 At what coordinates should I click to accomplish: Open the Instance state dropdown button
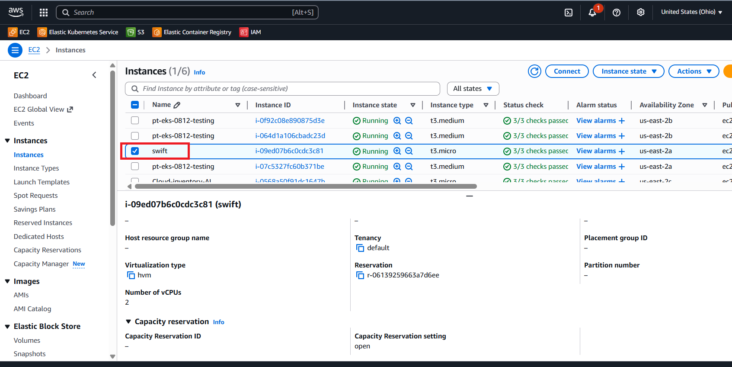(628, 71)
